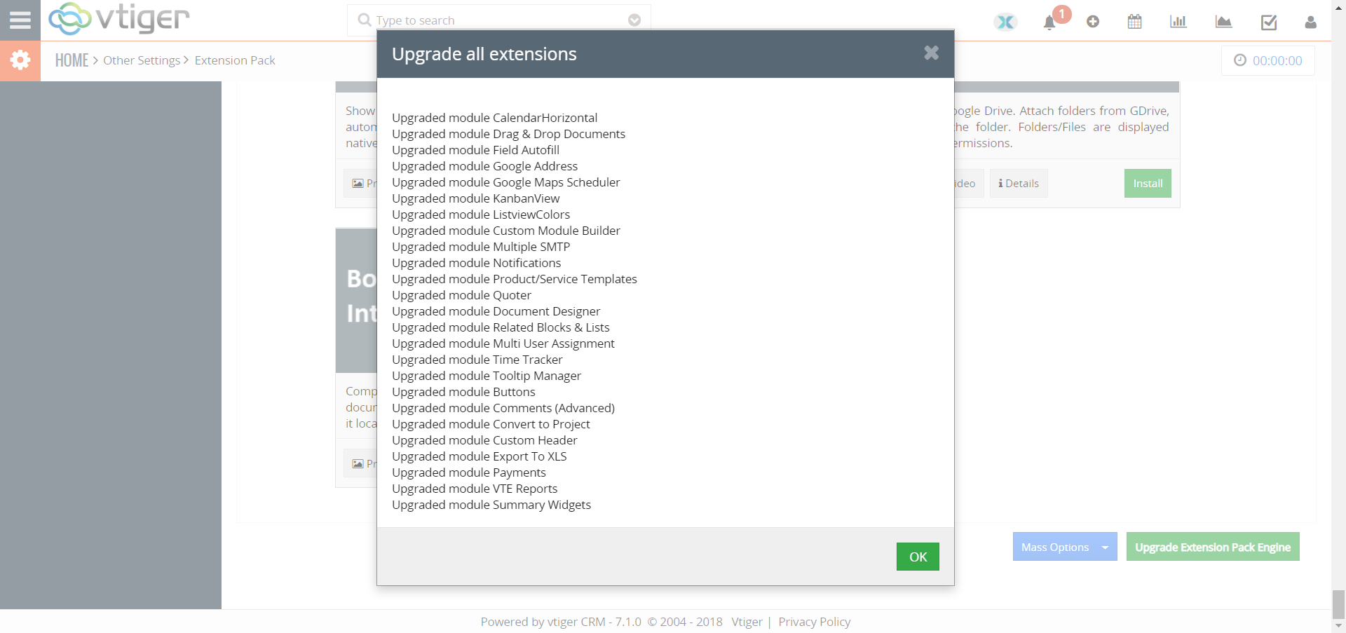Open the hamburger navigation menu
Screen dimensions: 1346x633
(x=20, y=20)
